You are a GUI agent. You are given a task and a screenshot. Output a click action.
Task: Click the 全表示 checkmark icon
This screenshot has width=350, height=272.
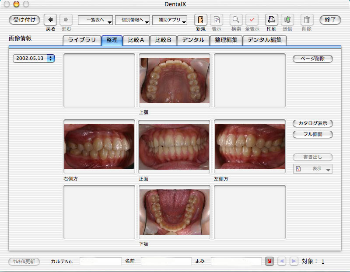(252, 20)
